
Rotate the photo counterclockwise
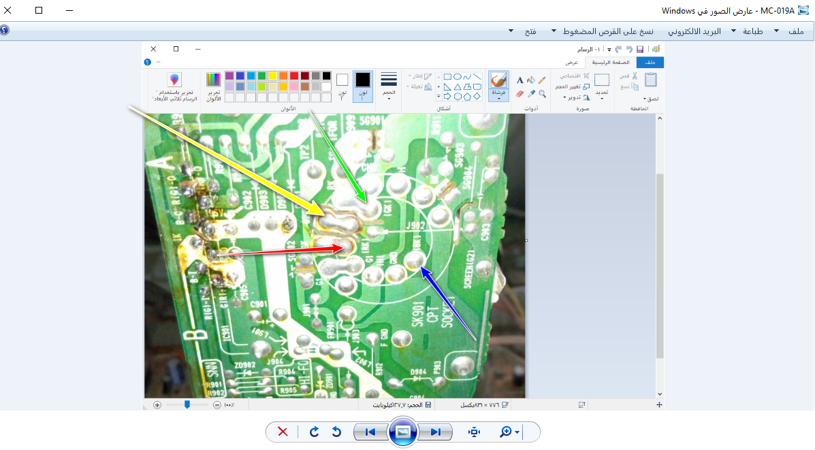pyautogui.click(x=336, y=432)
